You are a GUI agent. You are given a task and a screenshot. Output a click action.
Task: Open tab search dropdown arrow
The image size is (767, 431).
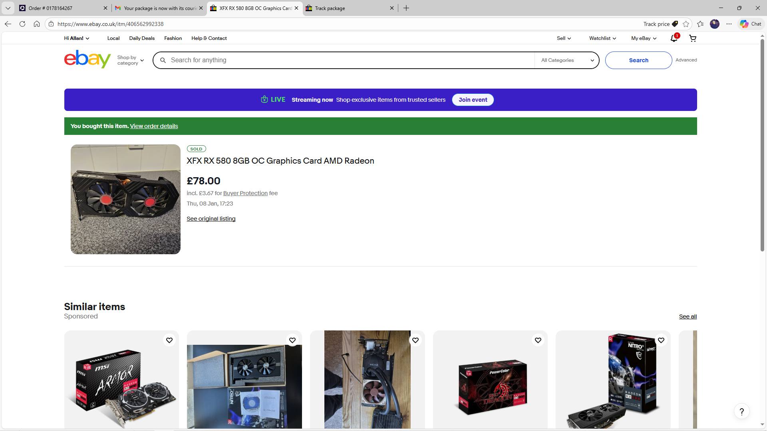pyautogui.click(x=8, y=8)
